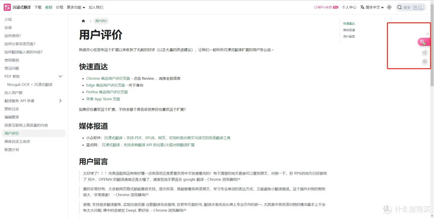Viewport: 434px width, 218px height.
Task: Open the 蓝点网 article link
Action: (x=148, y=145)
